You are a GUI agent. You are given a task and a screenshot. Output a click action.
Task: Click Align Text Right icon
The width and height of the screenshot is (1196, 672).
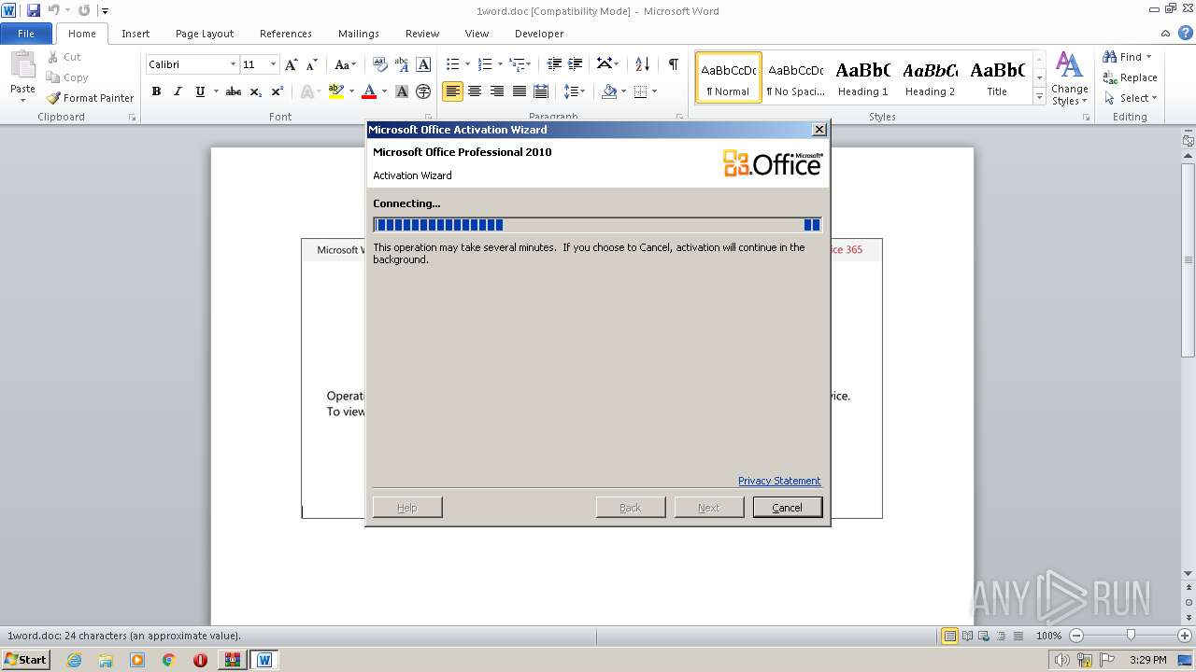[496, 91]
